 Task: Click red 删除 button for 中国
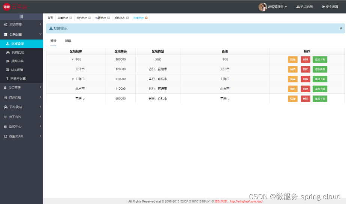point(306,59)
